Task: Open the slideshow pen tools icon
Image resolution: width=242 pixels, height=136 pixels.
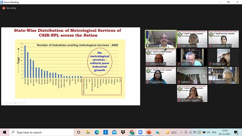Action: (12, 103)
